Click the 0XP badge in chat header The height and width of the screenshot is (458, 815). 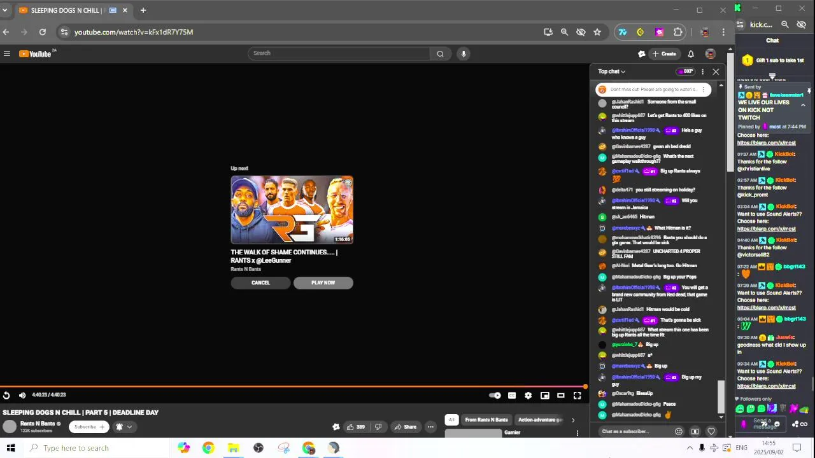pos(685,72)
